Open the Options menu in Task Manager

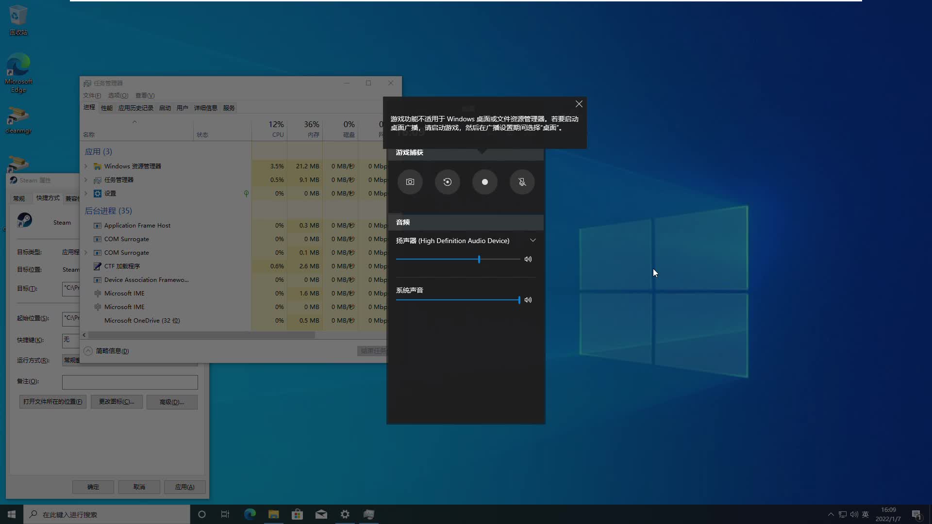pyautogui.click(x=118, y=95)
